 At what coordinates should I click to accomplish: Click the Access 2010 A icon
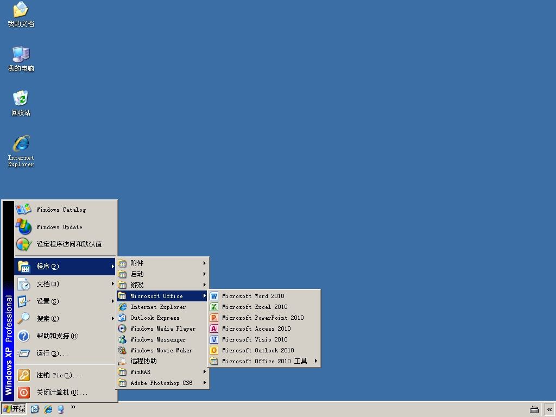(x=214, y=328)
